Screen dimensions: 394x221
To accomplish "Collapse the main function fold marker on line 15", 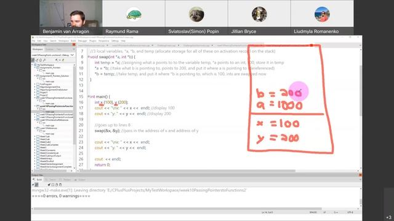I will [89, 96].
